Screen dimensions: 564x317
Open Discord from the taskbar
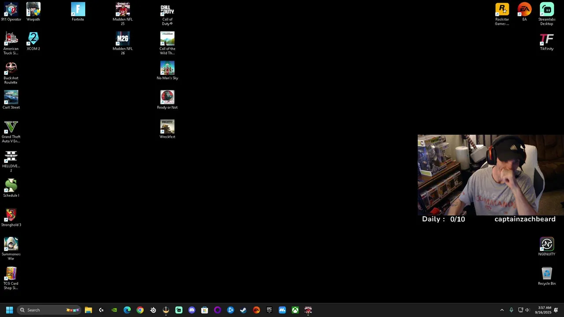click(192, 310)
